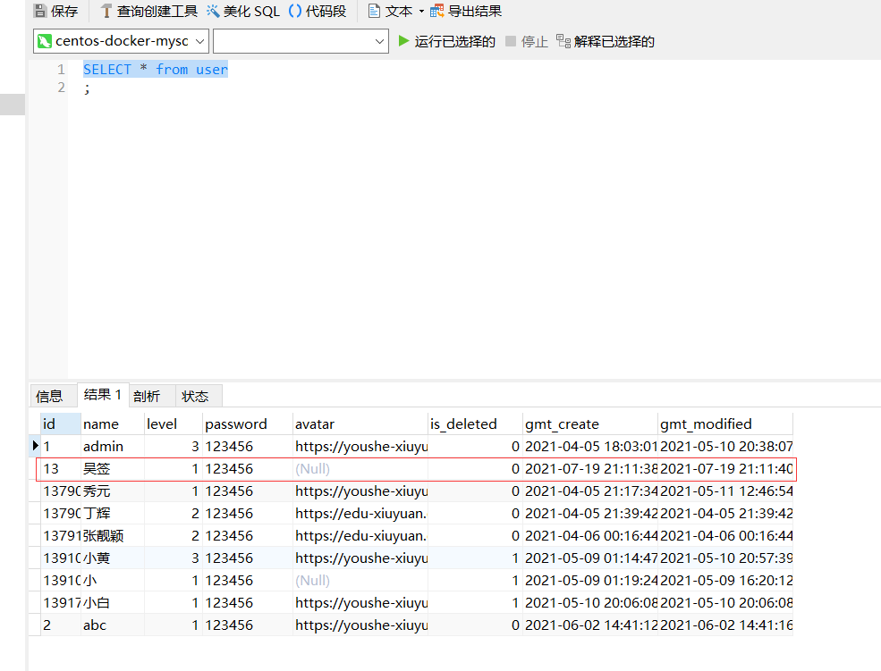This screenshot has height=671, width=881.
Task: Click gmt_create value 2021-04-05 18:03:01
Action: [590, 447]
